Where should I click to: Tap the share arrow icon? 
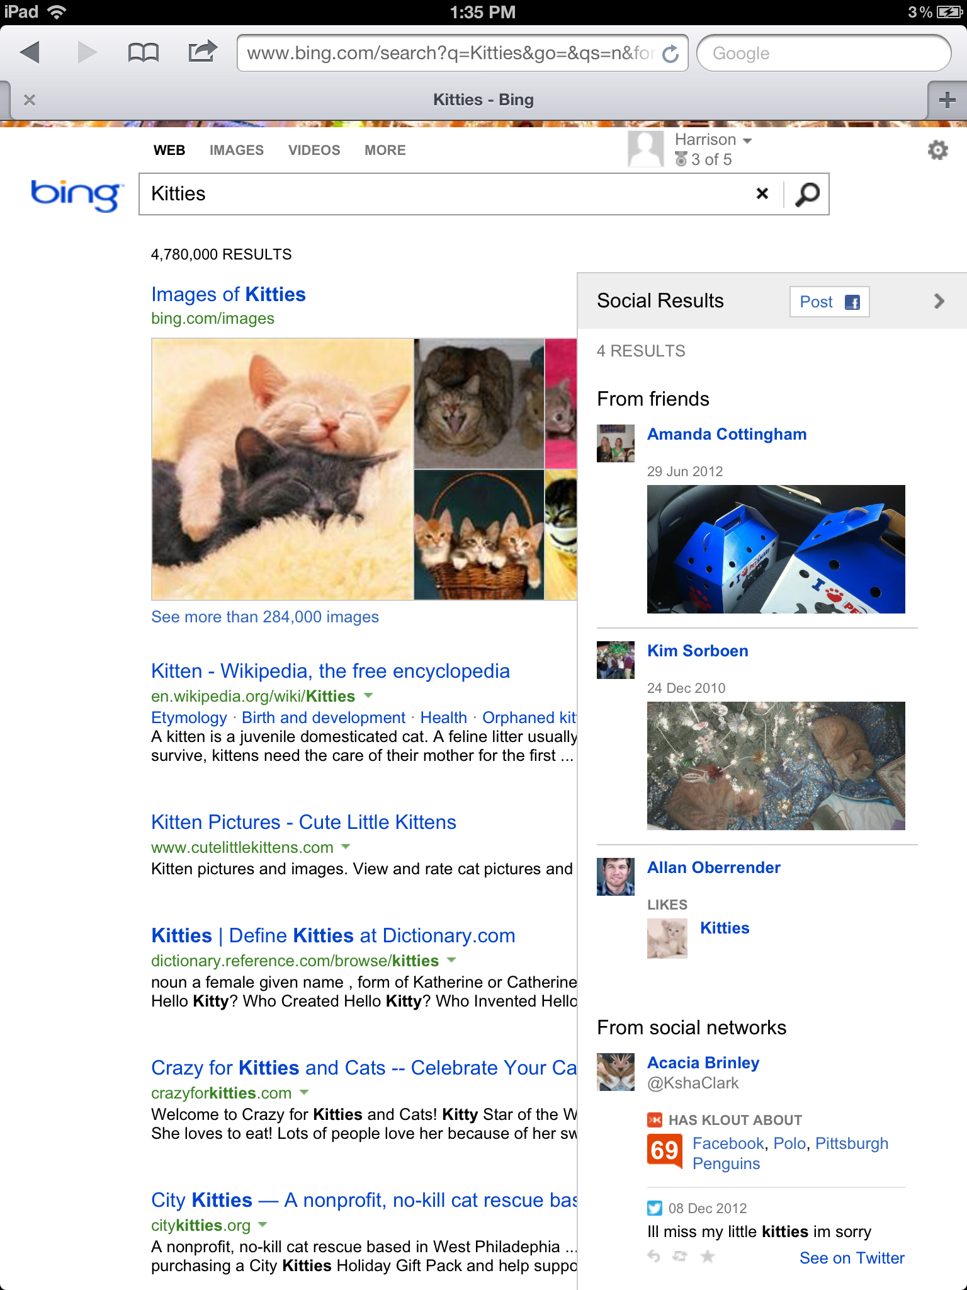click(203, 51)
